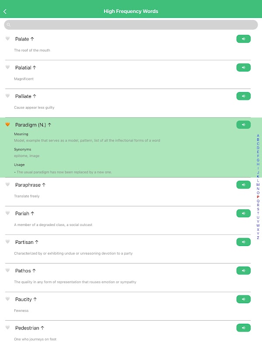This screenshot has height=349, width=262.
Task: Play pronunciation audio for Paraphrase
Action: point(243,185)
